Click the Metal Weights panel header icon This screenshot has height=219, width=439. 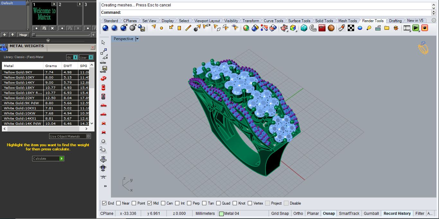point(4,47)
